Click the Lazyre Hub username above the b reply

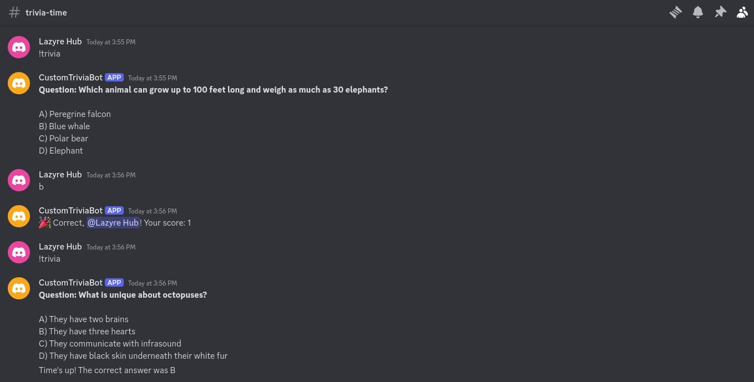pos(60,174)
